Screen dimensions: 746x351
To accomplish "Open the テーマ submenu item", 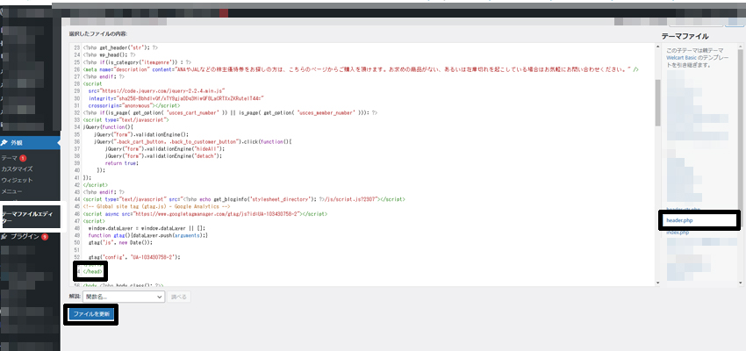I will click(x=10, y=158).
